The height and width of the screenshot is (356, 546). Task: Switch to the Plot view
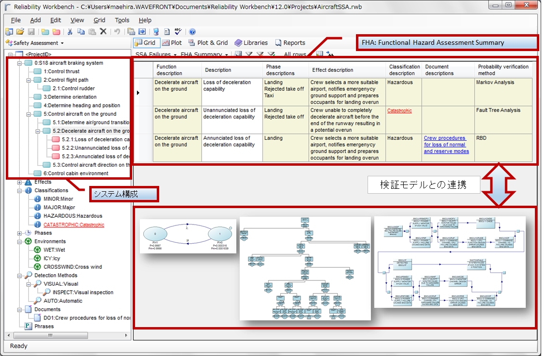[x=172, y=43]
